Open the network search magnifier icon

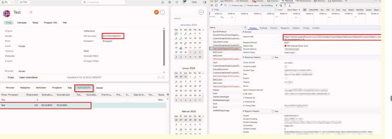coord(226,5)
